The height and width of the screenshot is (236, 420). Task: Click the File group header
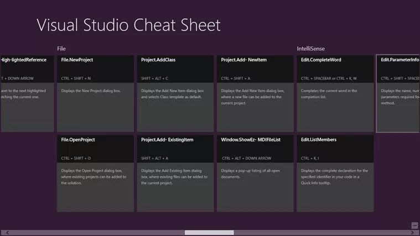[x=61, y=49]
